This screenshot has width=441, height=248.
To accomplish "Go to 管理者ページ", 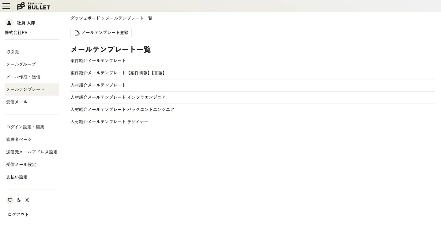I will (x=19, y=140).
